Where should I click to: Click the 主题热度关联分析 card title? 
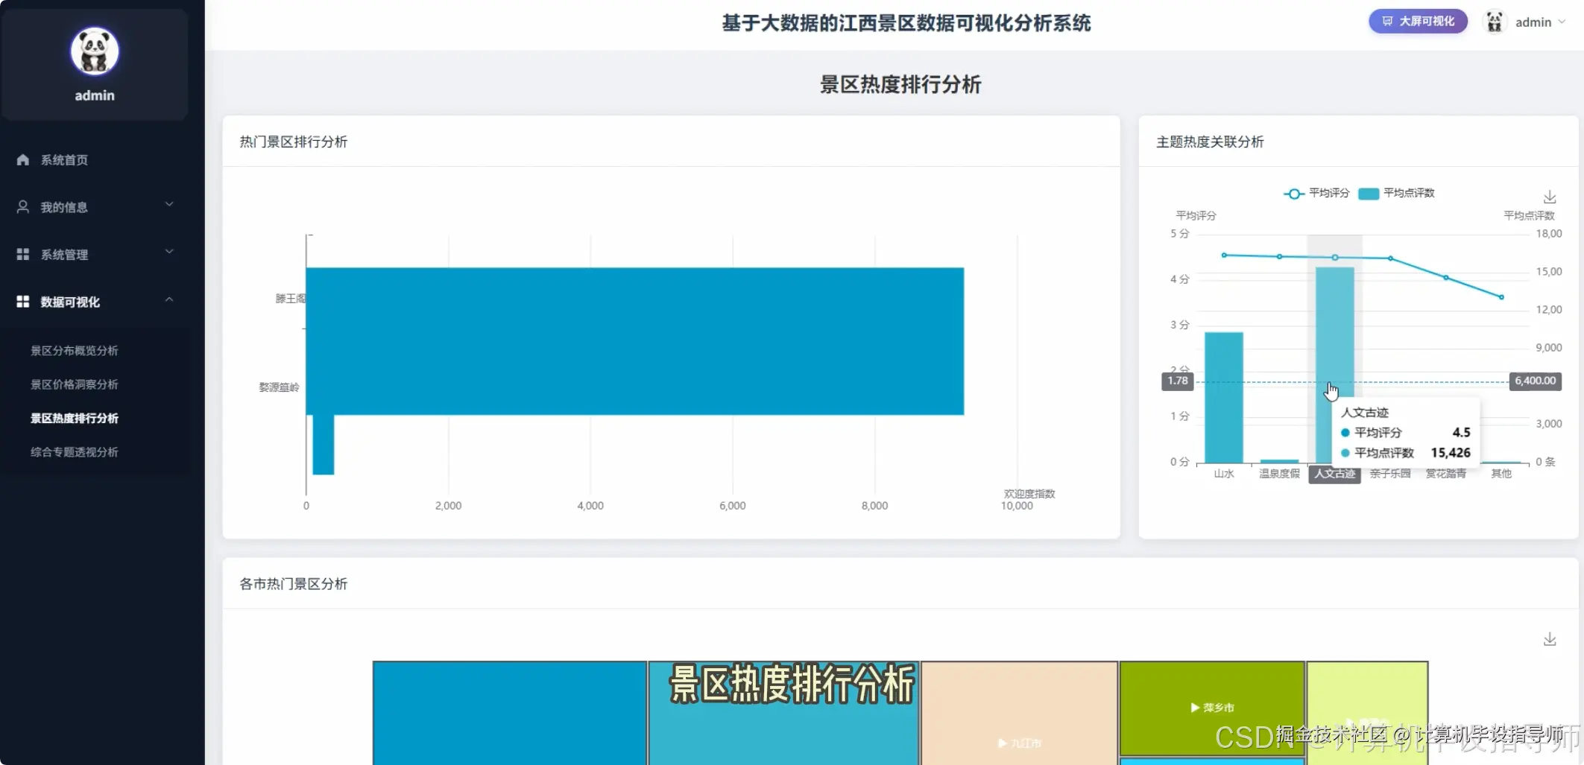click(x=1210, y=142)
